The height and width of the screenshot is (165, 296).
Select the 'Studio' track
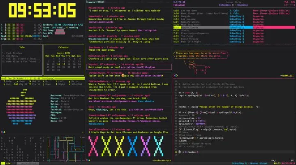tap(185, 30)
